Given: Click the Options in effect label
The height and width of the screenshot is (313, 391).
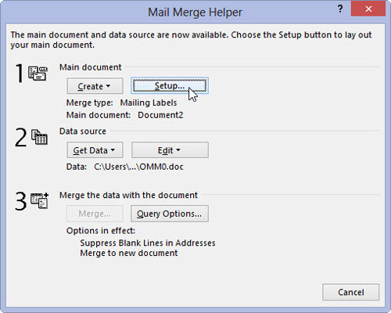Looking at the screenshot, I should pyautogui.click(x=101, y=231).
